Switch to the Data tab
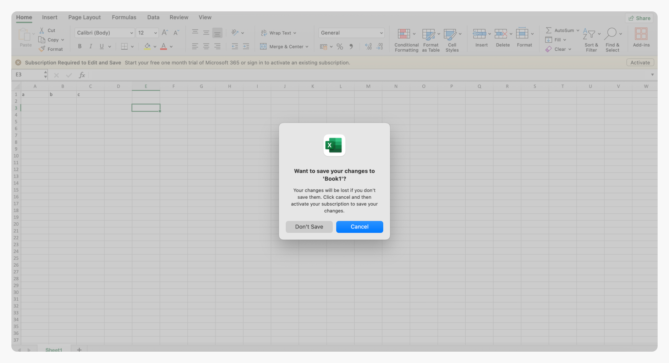 point(153,17)
